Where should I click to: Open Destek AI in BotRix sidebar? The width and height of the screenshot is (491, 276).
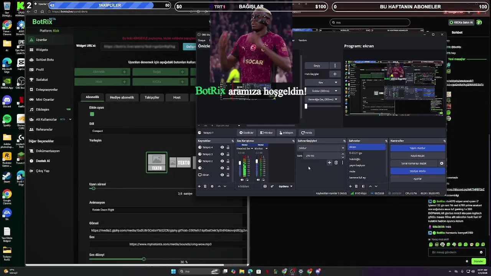tap(43, 161)
